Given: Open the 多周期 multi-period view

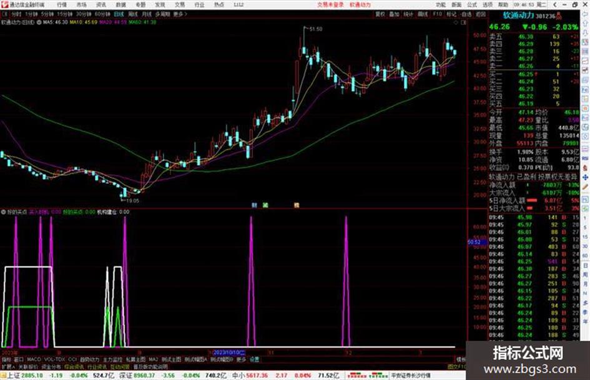Looking at the screenshot, I should (x=162, y=14).
